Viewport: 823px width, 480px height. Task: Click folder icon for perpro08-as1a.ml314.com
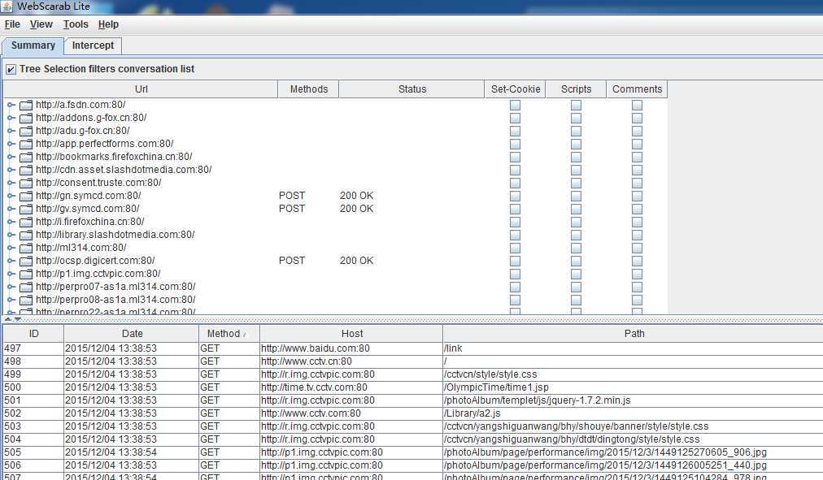[x=26, y=300]
